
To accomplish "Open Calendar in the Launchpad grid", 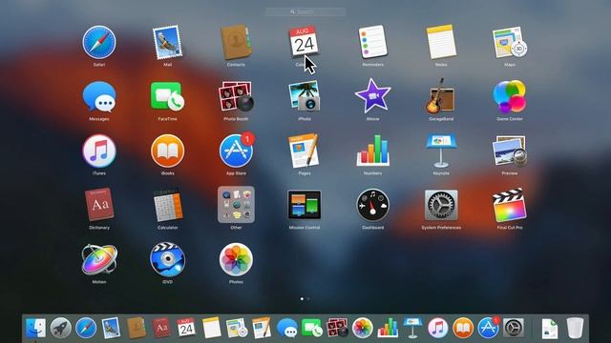I will 304,42.
